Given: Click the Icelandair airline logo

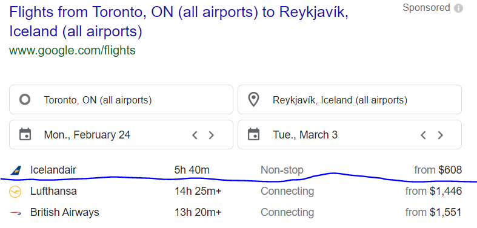Looking at the screenshot, I should (x=16, y=171).
